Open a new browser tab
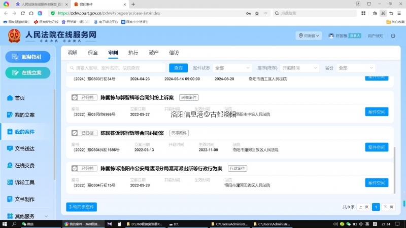Image resolution: width=406 pixels, height=228 pixels. tap(133, 5)
